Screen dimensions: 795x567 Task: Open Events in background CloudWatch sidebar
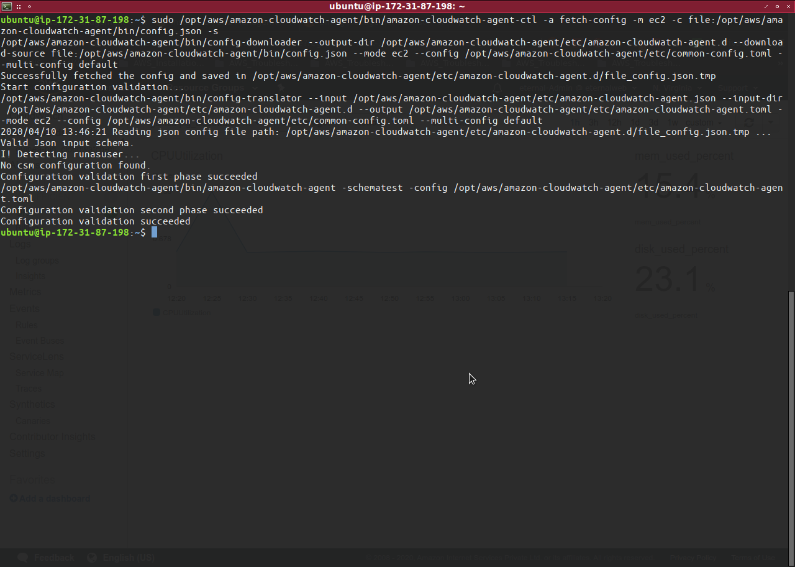click(24, 308)
